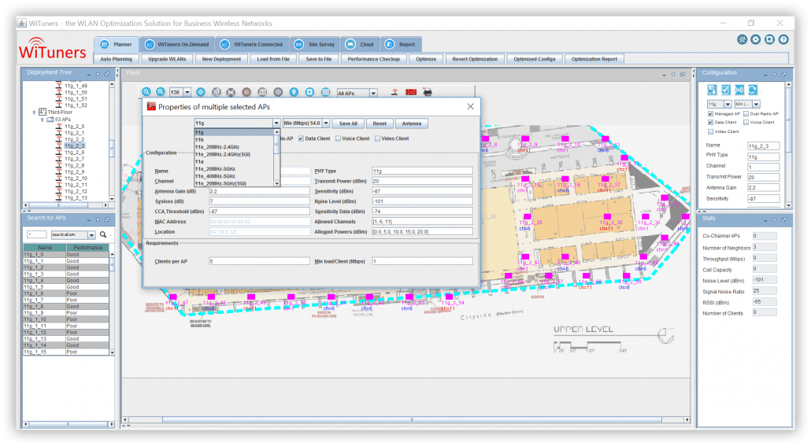Click the gray X circle icon in Floor toolbar
The width and height of the screenshot is (811, 446).
pyautogui.click(x=231, y=92)
